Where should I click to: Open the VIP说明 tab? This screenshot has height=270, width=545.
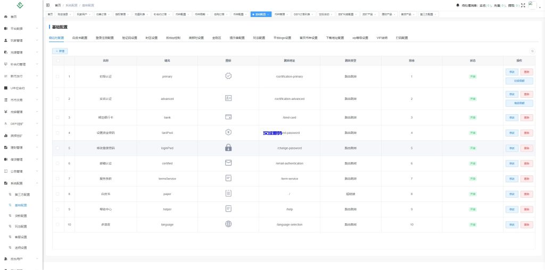pyautogui.click(x=382, y=38)
